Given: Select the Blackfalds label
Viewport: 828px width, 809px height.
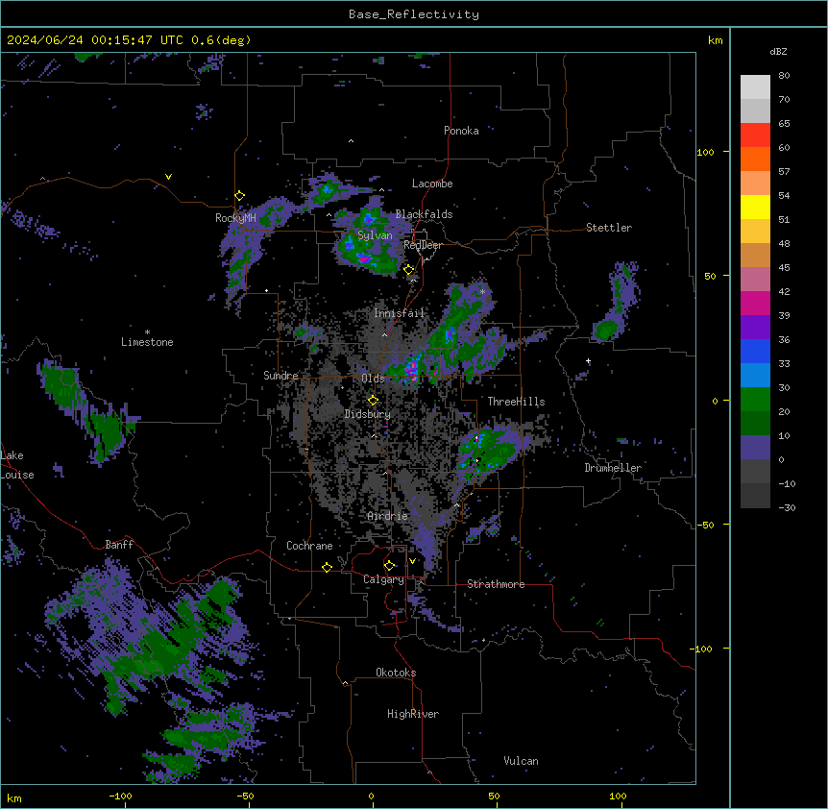Looking at the screenshot, I should [x=424, y=214].
